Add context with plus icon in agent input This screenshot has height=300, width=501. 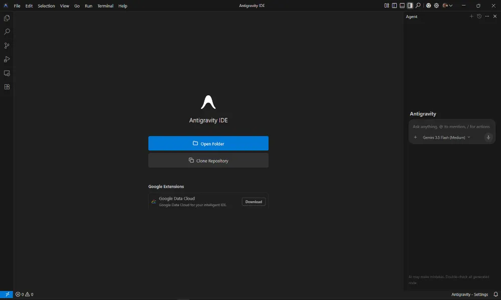(415, 137)
